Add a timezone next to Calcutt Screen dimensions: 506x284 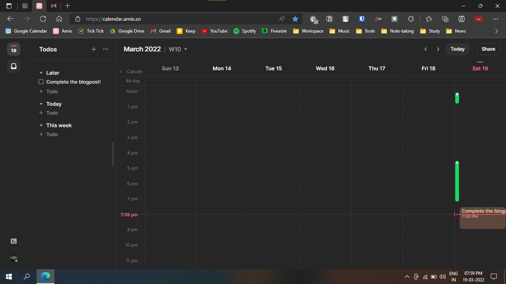click(x=121, y=72)
